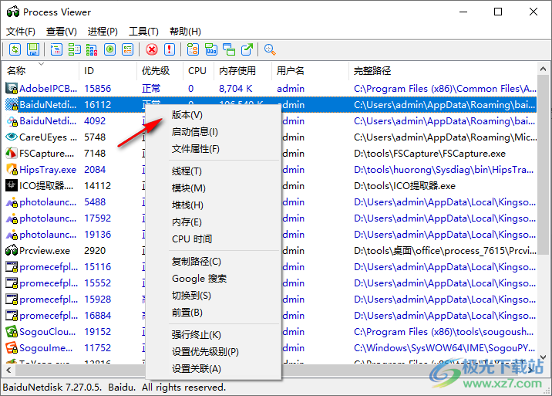Click the vertical scrollbar thumb
Image resolution: width=552 pixels, height=396 pixels.
click(543, 164)
